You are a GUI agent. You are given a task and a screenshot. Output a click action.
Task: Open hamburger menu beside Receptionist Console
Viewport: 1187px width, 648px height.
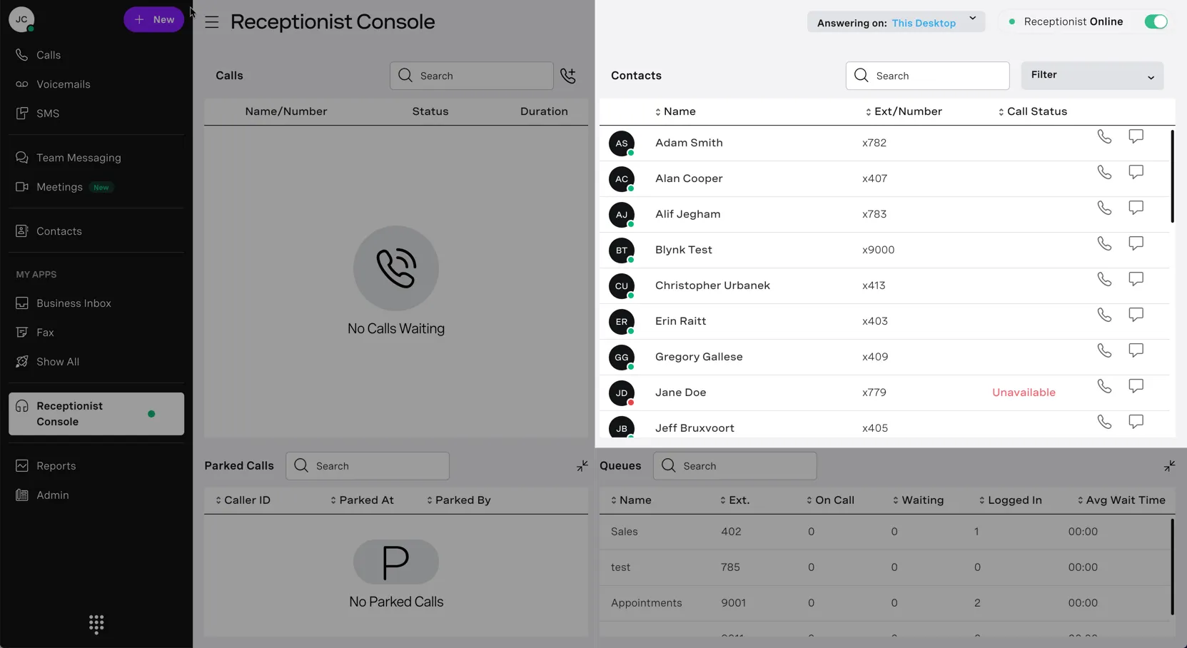[x=212, y=22]
